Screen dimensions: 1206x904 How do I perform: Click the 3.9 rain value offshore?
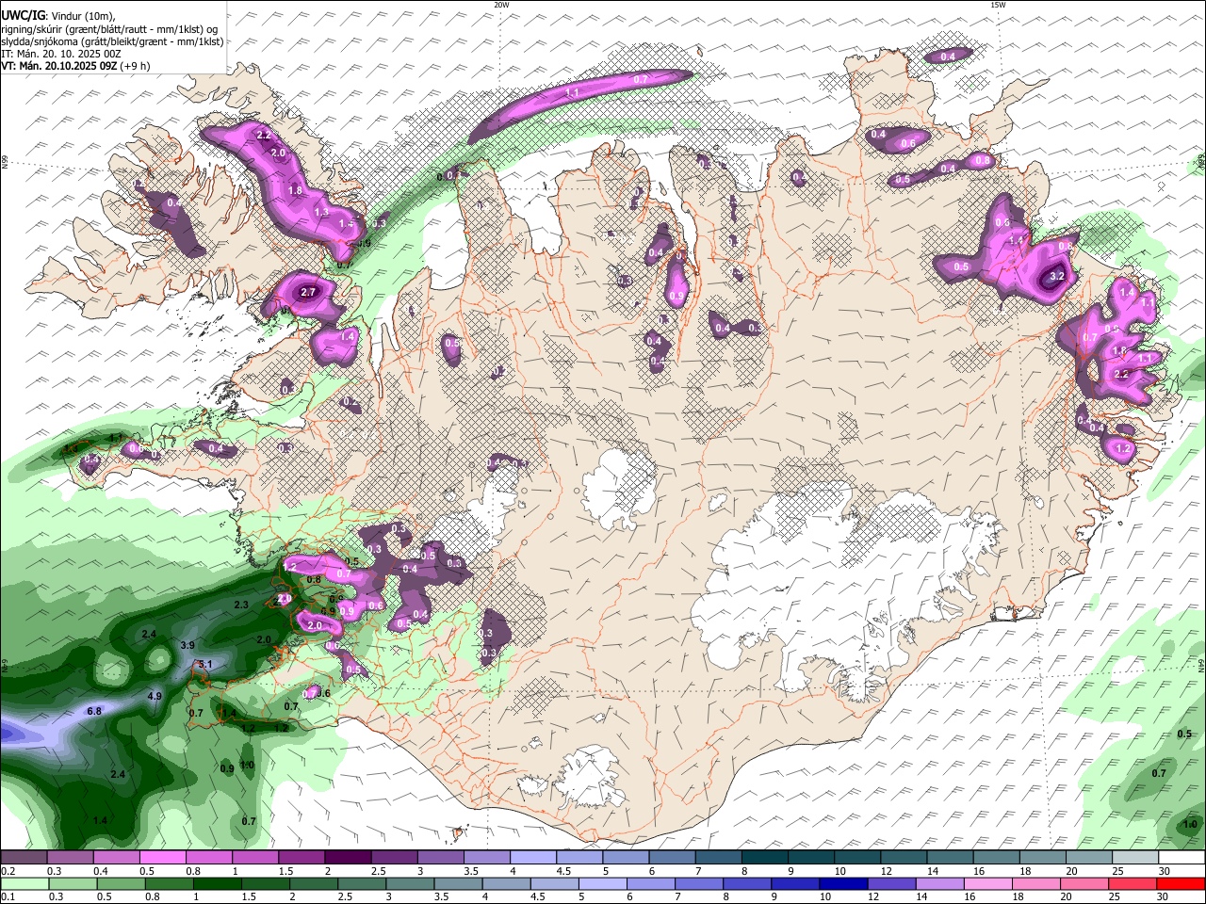pyautogui.click(x=187, y=645)
